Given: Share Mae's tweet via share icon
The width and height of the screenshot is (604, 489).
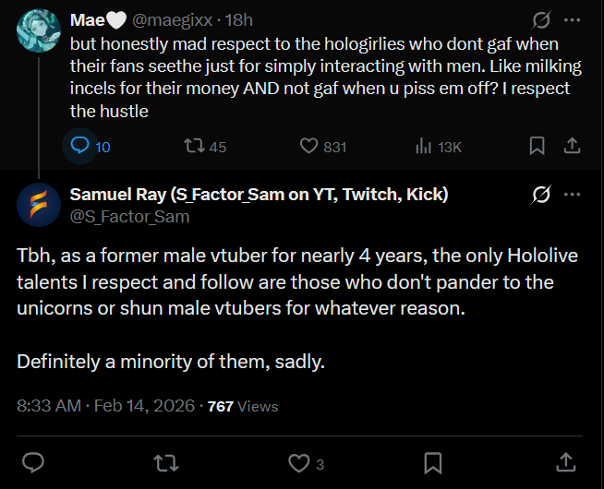Looking at the screenshot, I should point(572,146).
